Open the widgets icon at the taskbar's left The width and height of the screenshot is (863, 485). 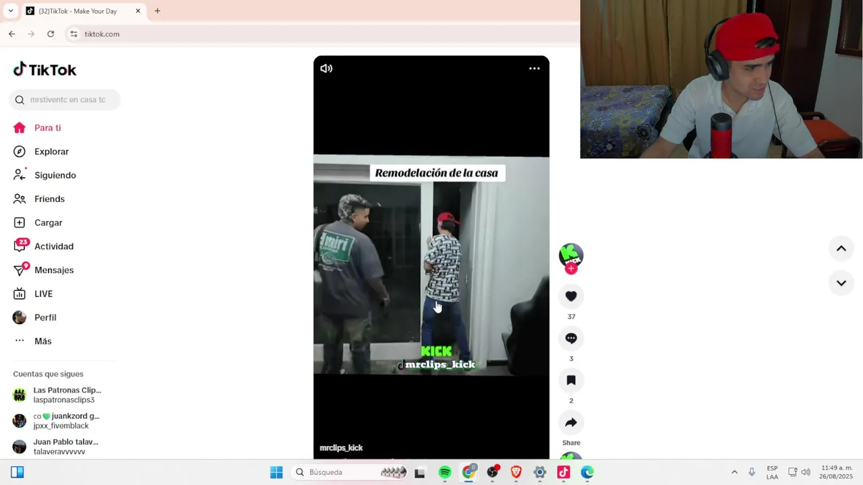click(18, 472)
